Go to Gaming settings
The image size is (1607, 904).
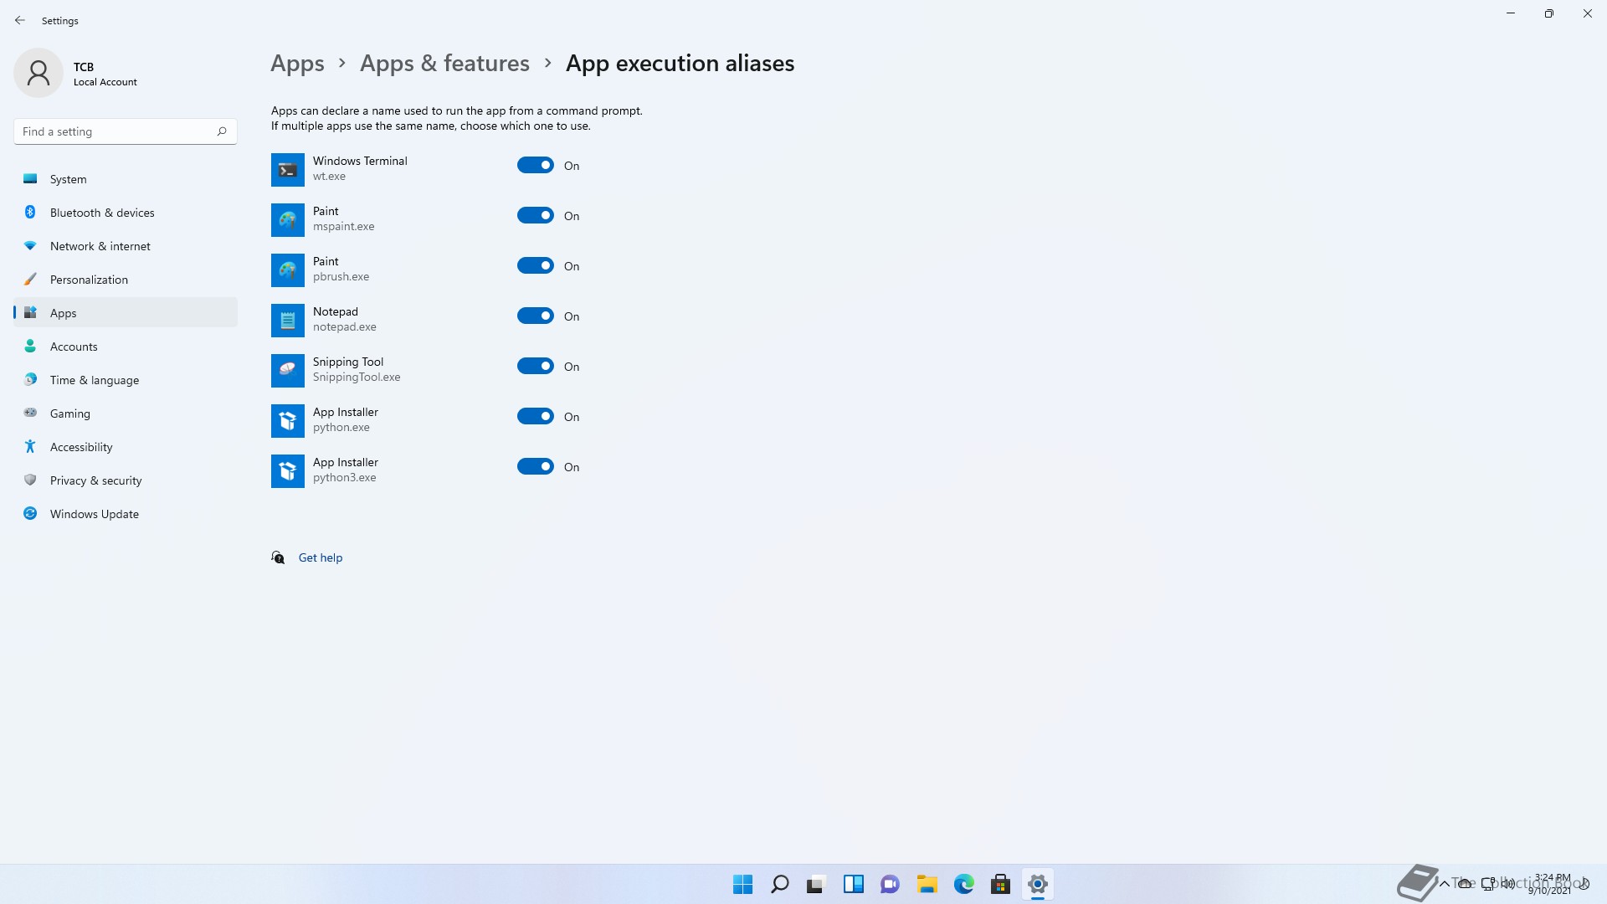point(126,413)
